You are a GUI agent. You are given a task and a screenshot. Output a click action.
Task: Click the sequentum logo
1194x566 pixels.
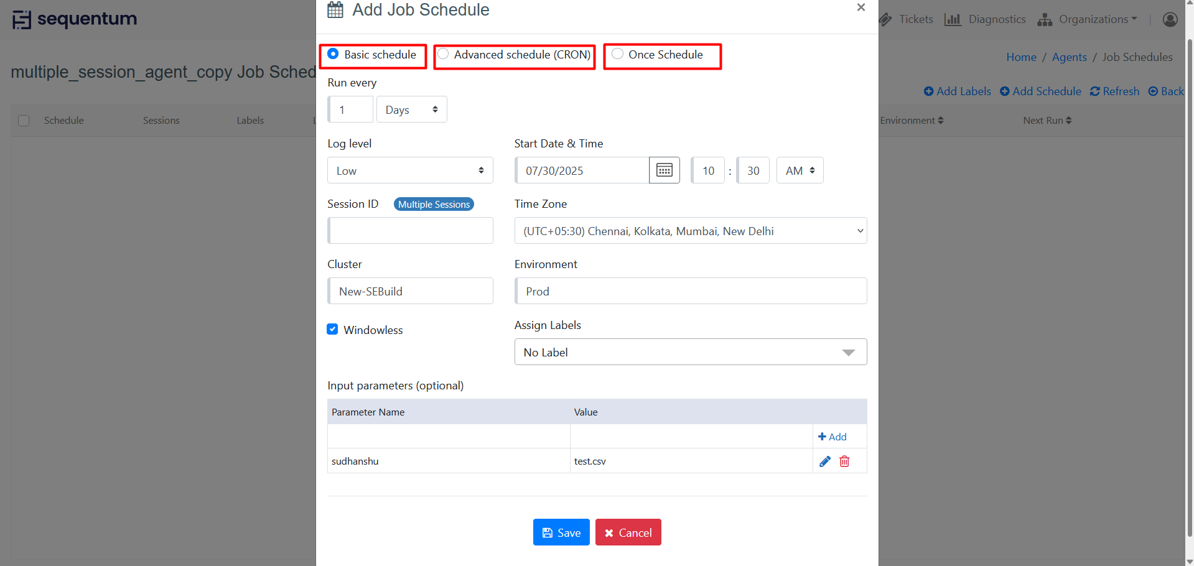click(x=75, y=19)
